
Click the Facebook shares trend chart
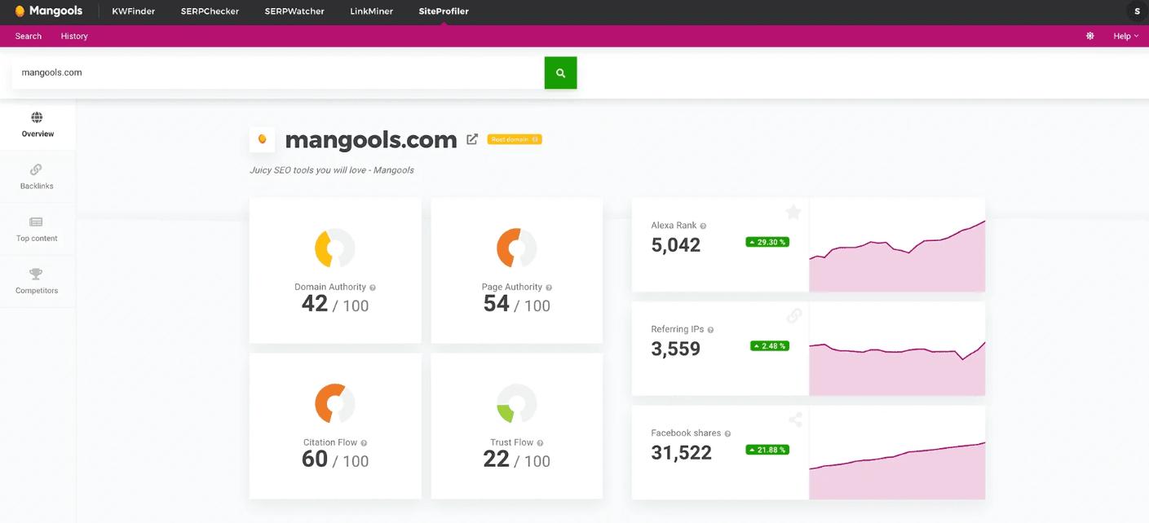tap(897, 453)
